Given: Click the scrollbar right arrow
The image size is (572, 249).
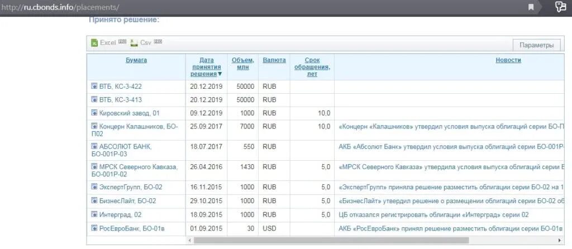Looking at the screenshot, I should point(560,240).
